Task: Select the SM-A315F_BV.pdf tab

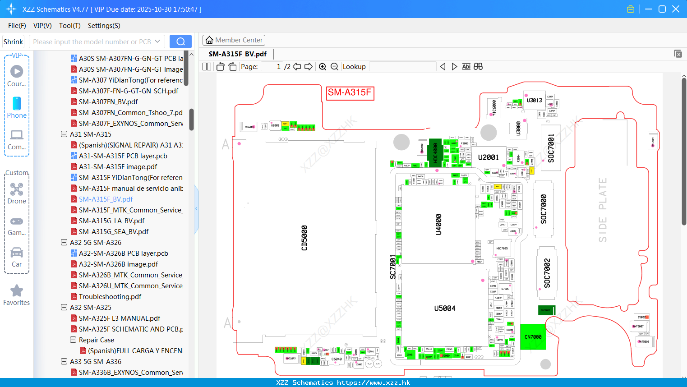Action: 238,54
